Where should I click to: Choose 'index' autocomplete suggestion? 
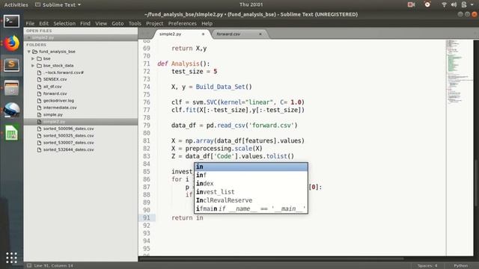coord(251,184)
